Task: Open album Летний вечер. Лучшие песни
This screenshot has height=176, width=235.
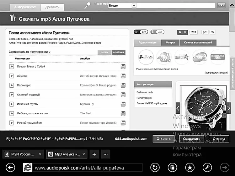Action: pos(98,76)
